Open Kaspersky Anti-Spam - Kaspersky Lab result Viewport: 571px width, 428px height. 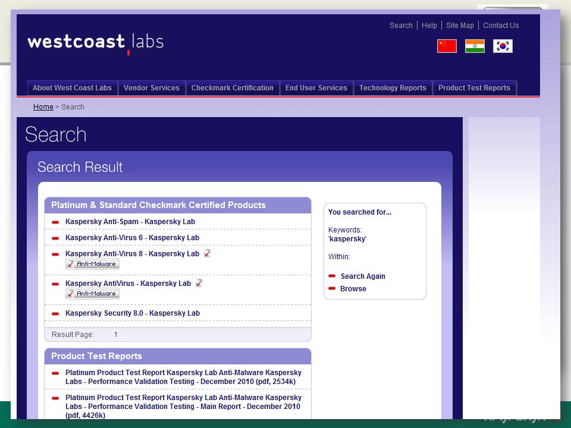(130, 222)
